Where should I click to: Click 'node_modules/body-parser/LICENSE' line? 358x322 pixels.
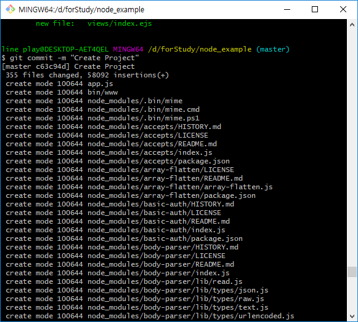point(115,256)
